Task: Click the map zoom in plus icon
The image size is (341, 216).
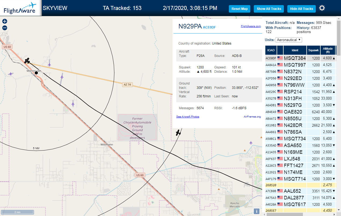Action: point(5,21)
